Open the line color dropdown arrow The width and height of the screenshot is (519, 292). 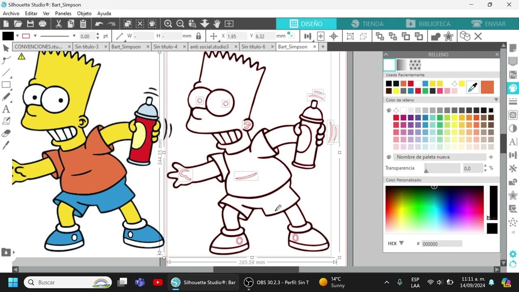point(35,36)
